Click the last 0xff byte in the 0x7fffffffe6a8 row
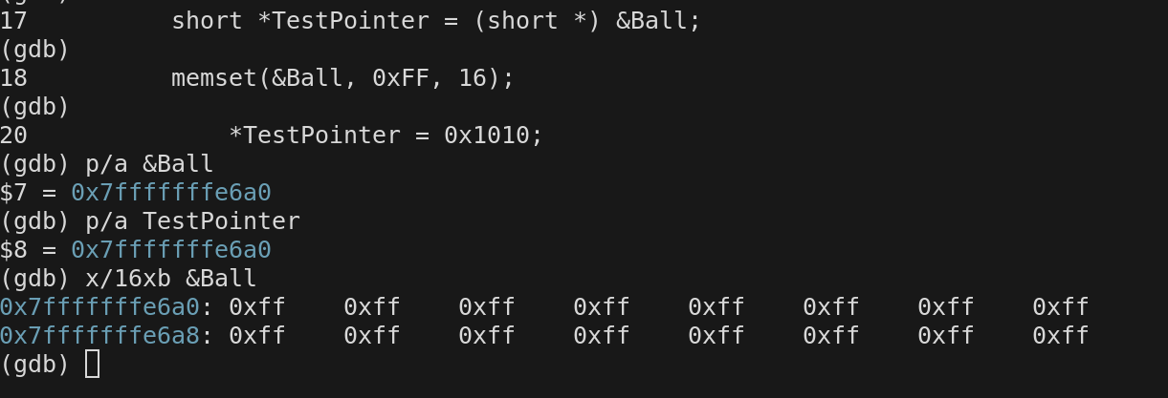This screenshot has width=1168, height=398. click(1061, 335)
